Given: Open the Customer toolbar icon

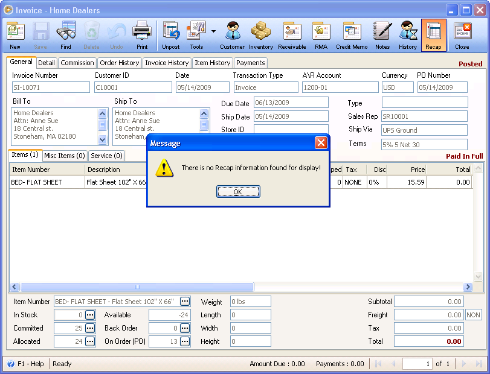Looking at the screenshot, I should tap(233, 31).
